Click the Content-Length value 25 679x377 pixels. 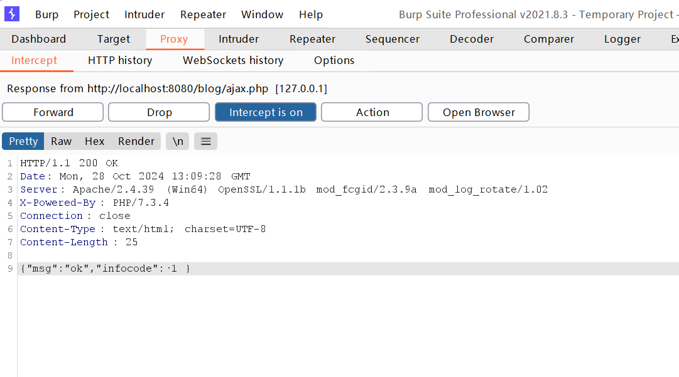tap(132, 242)
